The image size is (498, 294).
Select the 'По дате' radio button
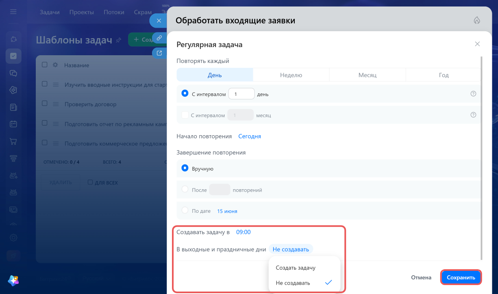point(185,211)
